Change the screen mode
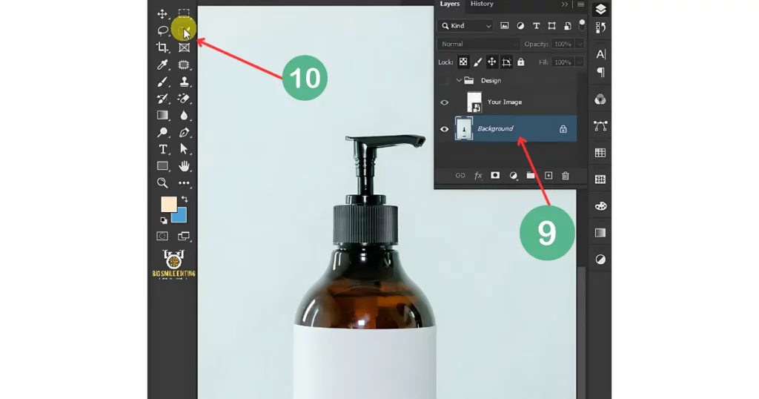The width and height of the screenshot is (759, 399). 184,236
